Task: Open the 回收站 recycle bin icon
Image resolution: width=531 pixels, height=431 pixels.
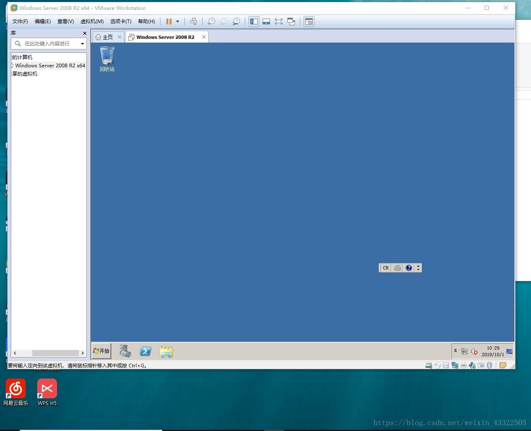Action: [x=107, y=59]
